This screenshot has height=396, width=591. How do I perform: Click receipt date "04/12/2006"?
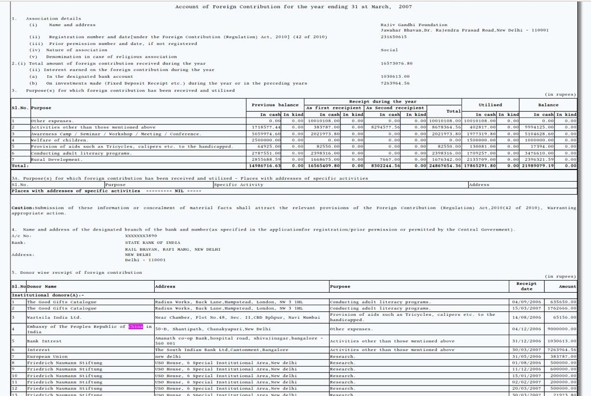(x=526, y=329)
